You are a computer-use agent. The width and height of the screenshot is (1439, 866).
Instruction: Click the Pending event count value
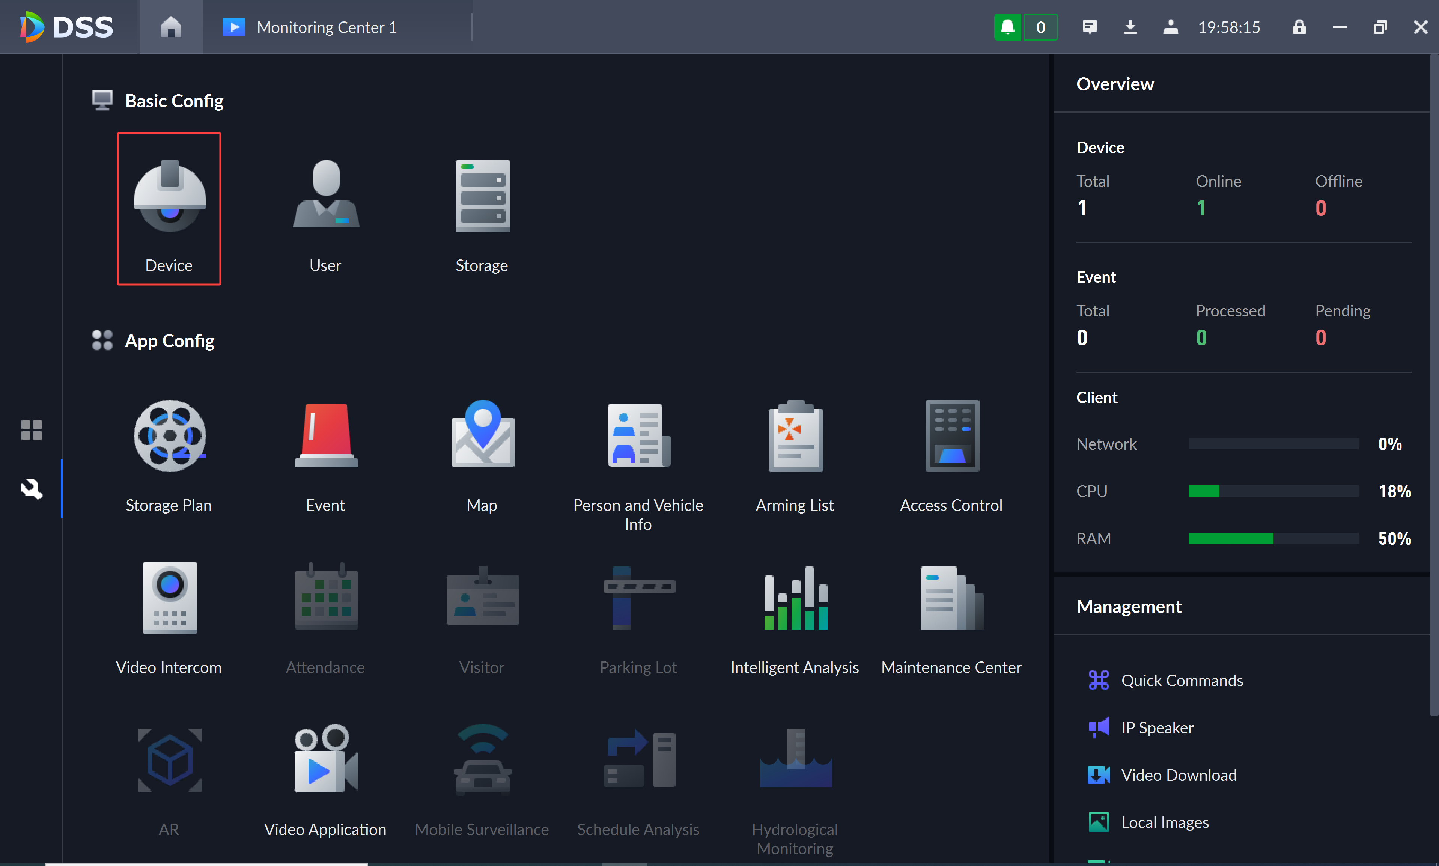click(1321, 338)
